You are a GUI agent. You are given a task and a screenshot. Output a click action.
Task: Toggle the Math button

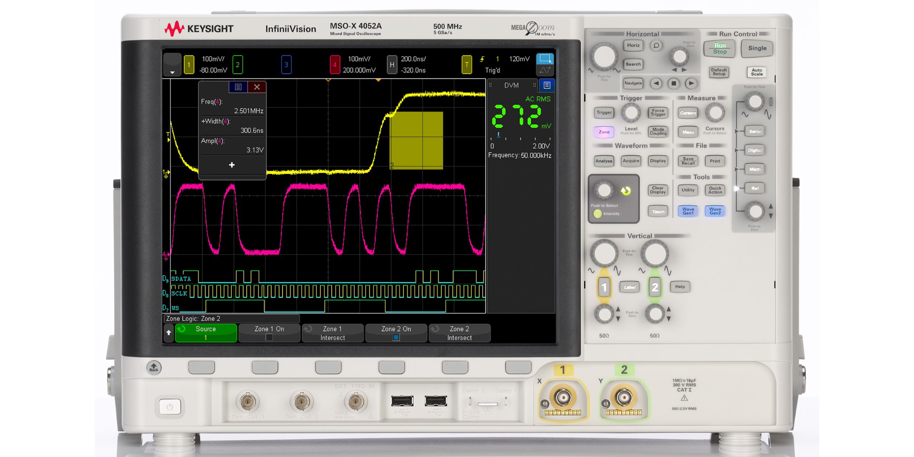[x=755, y=169]
